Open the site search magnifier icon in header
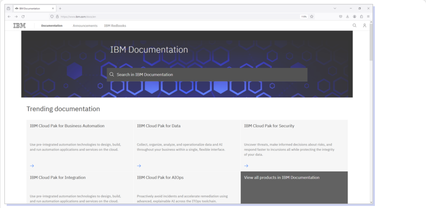Viewport: 426px width, 208px height. pos(355,25)
